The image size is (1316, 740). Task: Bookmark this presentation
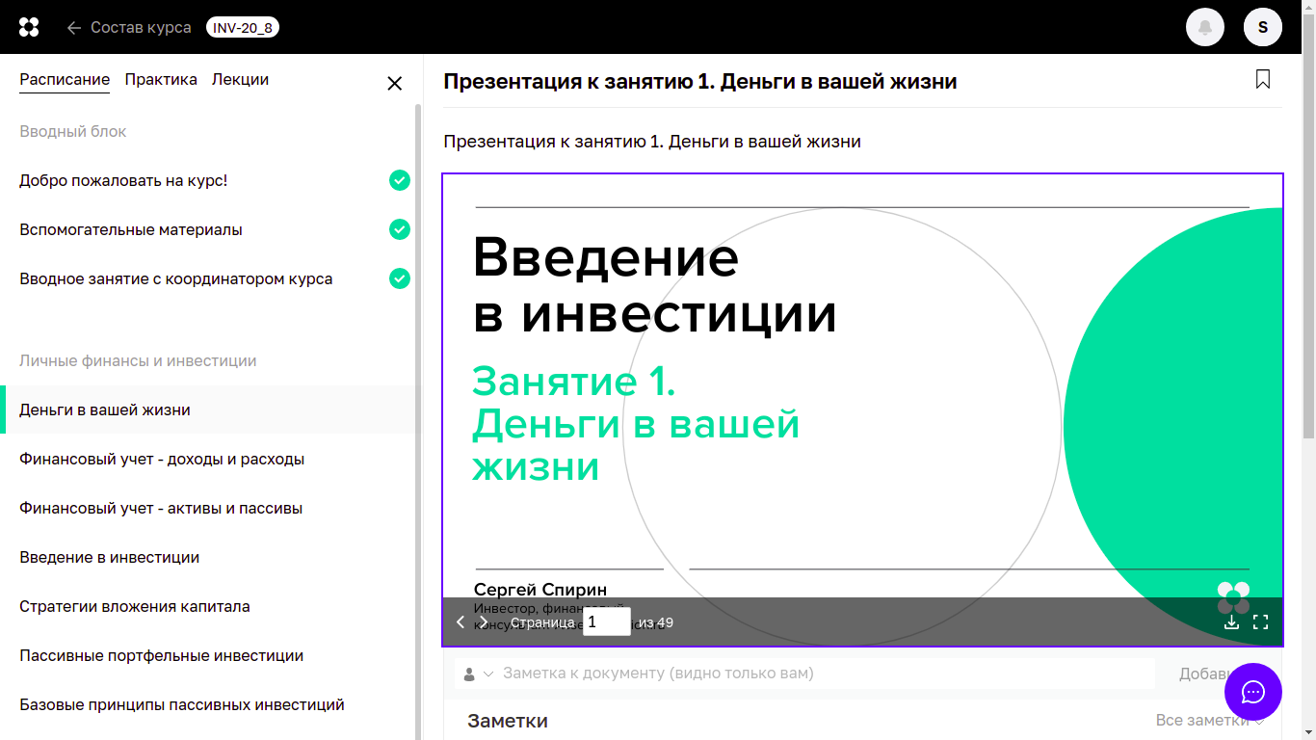click(x=1263, y=79)
